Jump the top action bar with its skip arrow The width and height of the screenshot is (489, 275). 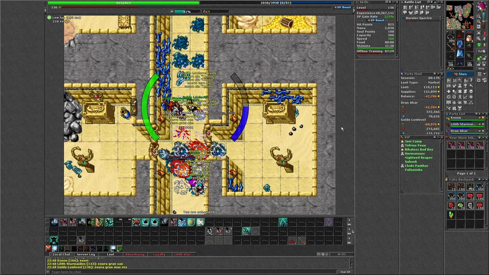(349, 225)
